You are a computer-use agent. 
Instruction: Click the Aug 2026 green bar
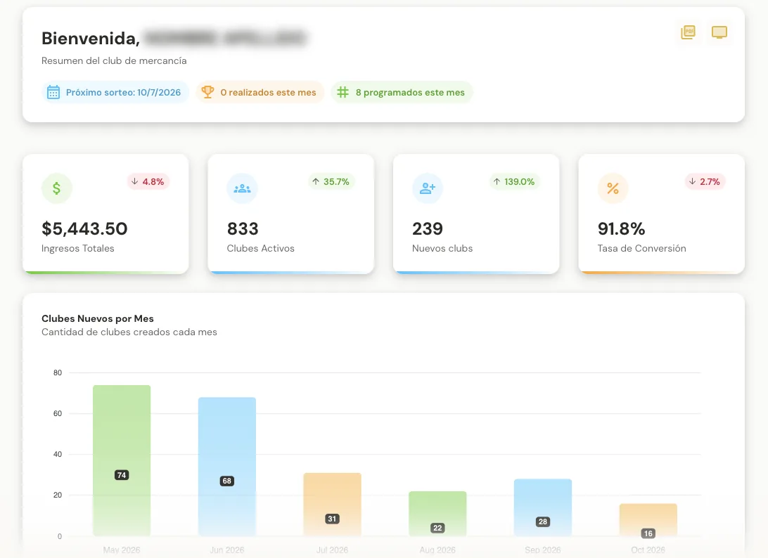click(x=437, y=514)
